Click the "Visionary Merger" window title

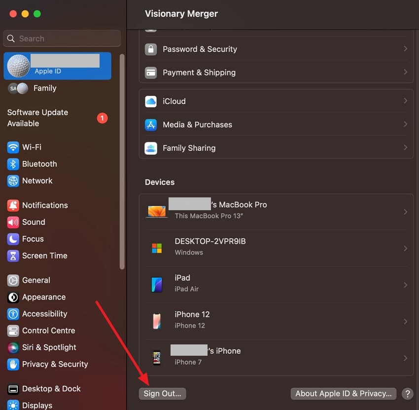181,14
